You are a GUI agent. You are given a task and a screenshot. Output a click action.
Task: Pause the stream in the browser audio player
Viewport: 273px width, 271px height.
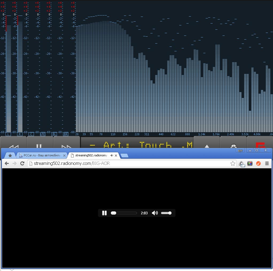point(104,213)
